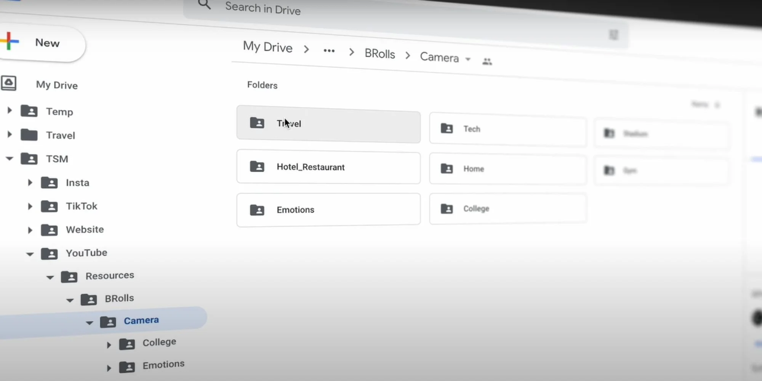Open College folder in sidebar tree
Screen dimensions: 762x381
click(x=159, y=342)
